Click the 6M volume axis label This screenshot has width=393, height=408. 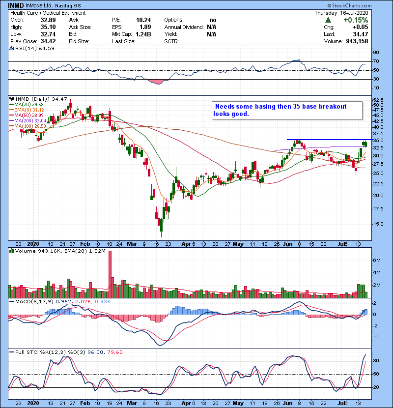377,261
